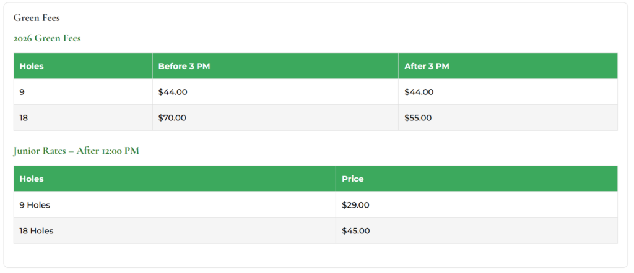Click the 'Price' column header
The height and width of the screenshot is (273, 634).
tap(352, 178)
